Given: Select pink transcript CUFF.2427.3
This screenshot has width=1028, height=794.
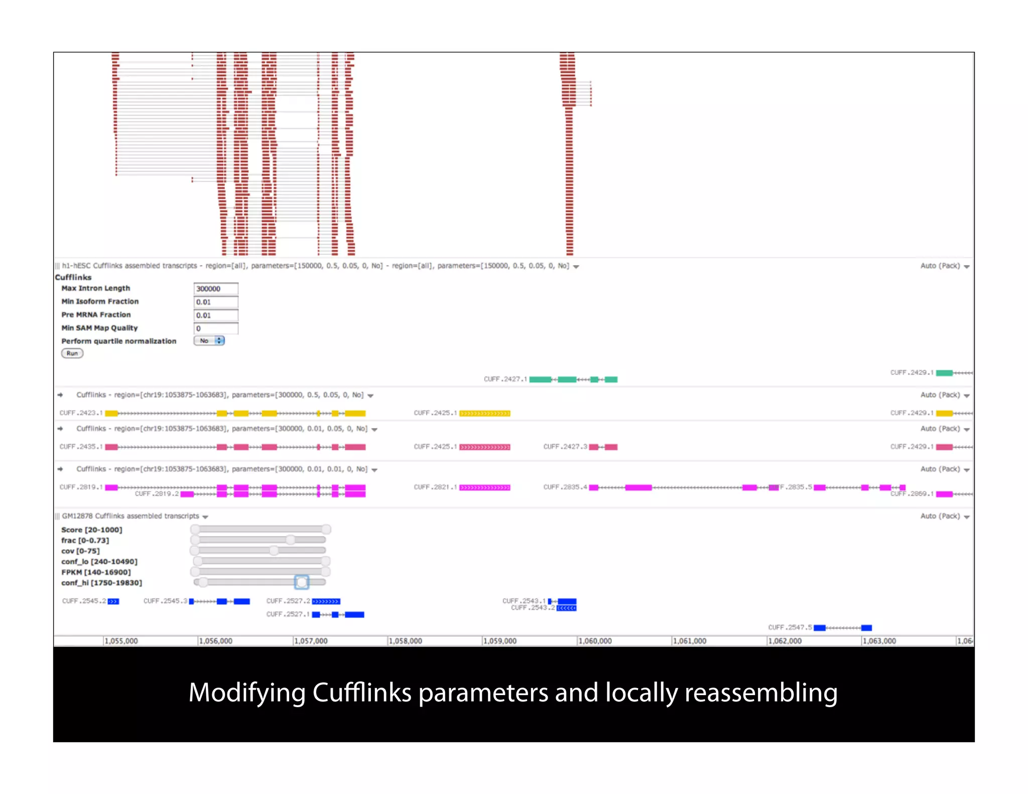Looking at the screenshot, I should (603, 447).
